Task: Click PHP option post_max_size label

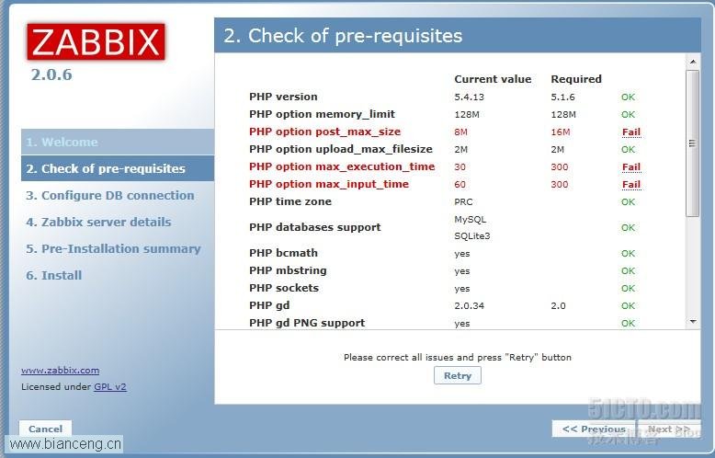Action: point(324,132)
